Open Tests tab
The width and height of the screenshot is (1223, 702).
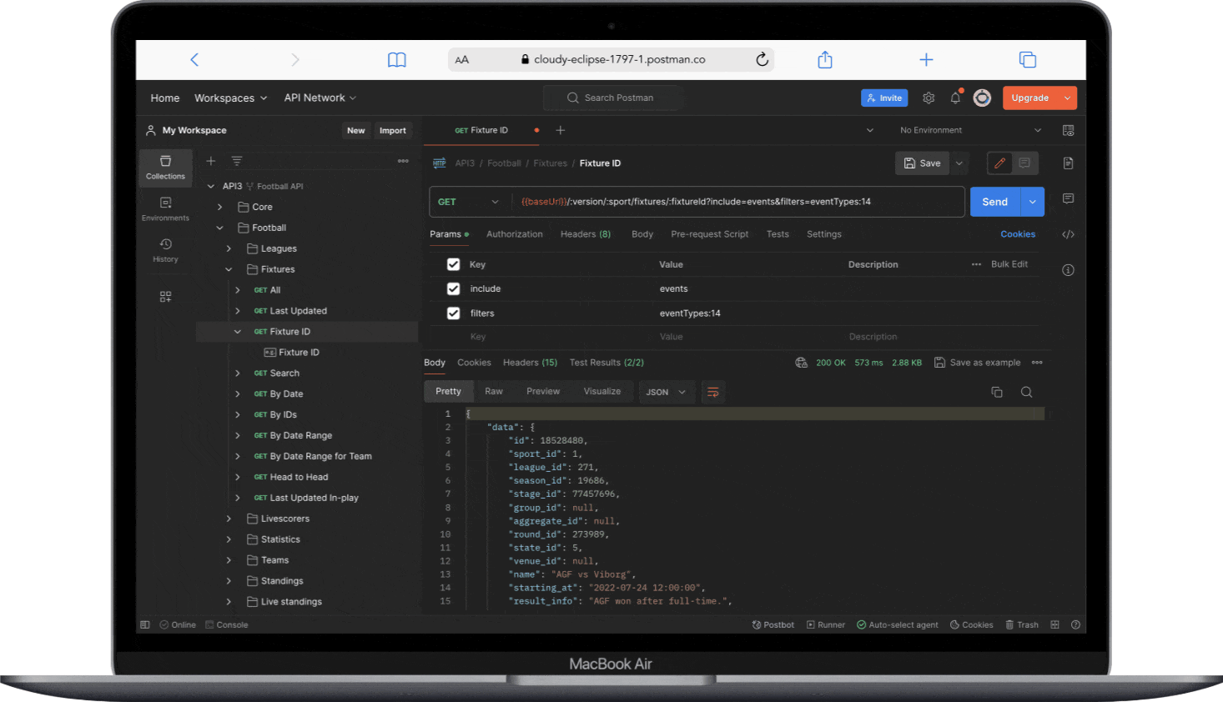(778, 234)
